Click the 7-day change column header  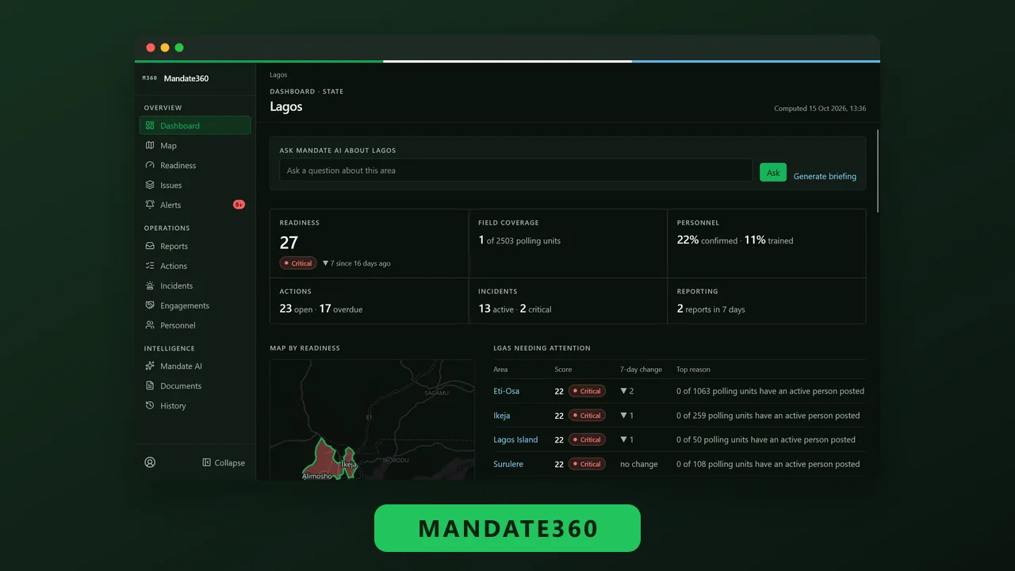641,370
